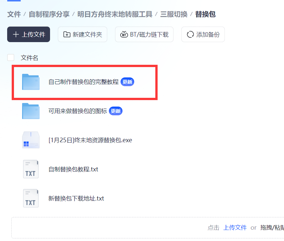The image size is (284, 241).
Task: Navigate to 自制程序分享 breadcrumb folder
Action: click(49, 14)
